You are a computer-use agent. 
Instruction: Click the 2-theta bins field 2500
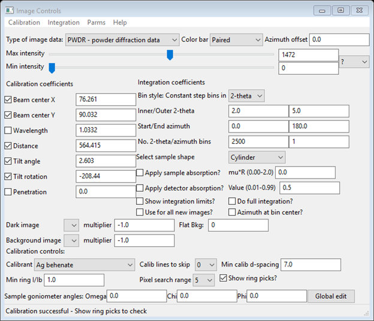click(x=258, y=141)
